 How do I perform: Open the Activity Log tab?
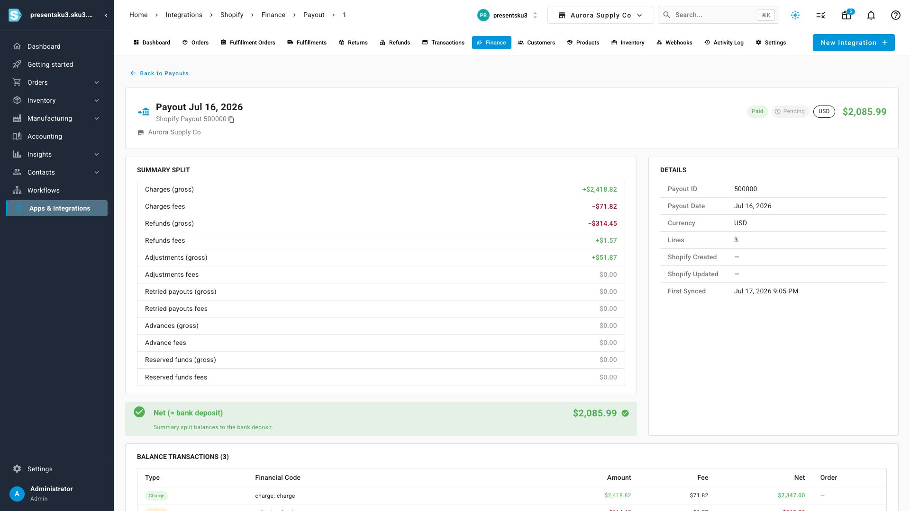click(x=724, y=43)
